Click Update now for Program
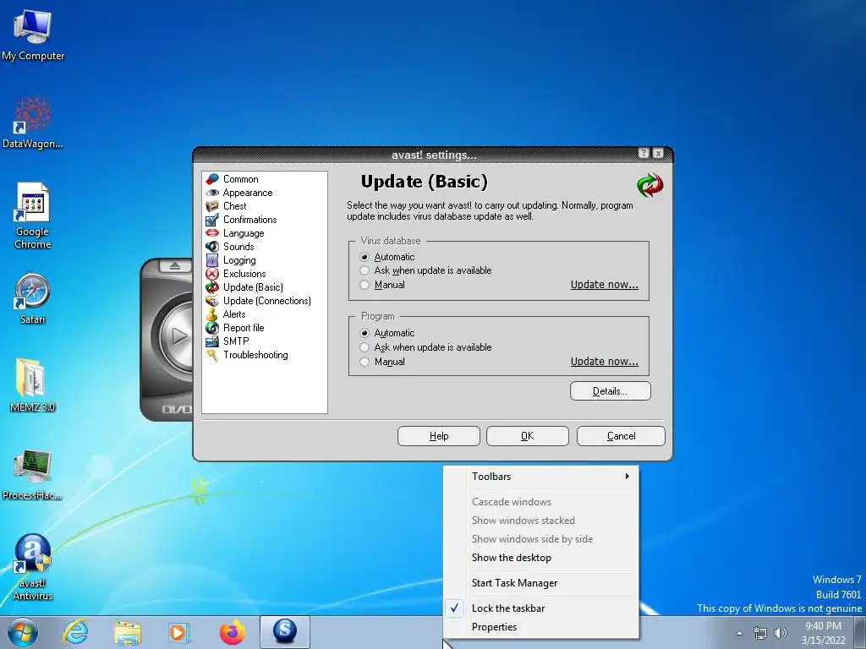The width and height of the screenshot is (866, 649). pos(604,362)
